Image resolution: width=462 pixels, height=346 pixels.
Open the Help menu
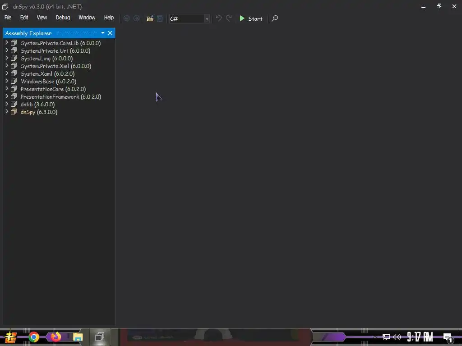pos(109,18)
